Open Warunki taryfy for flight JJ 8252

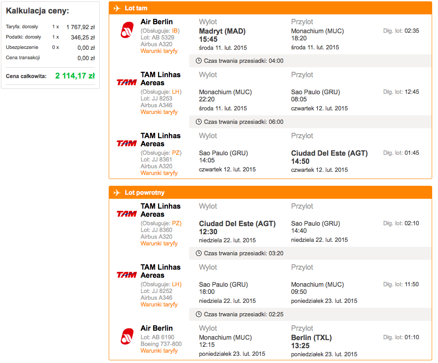tap(159, 305)
